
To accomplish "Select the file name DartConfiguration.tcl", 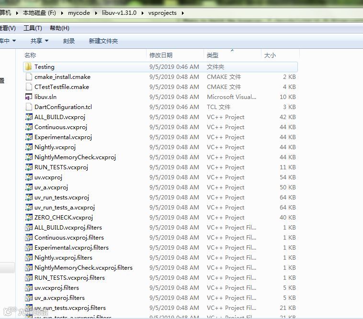I will pyautogui.click(x=63, y=107).
